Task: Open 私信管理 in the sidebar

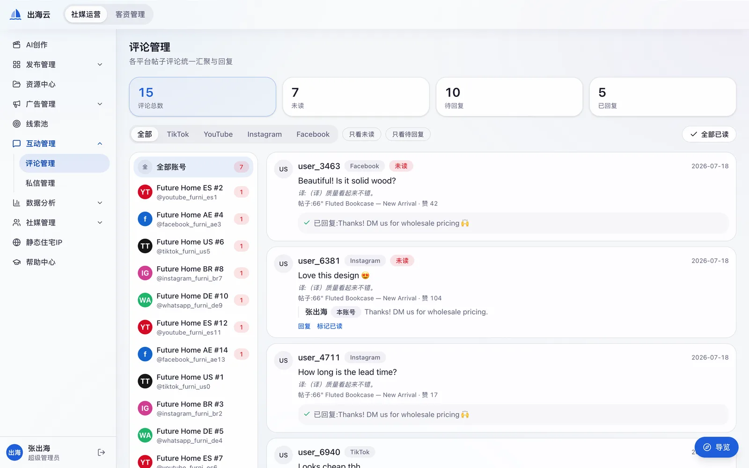Action: pyautogui.click(x=64, y=183)
